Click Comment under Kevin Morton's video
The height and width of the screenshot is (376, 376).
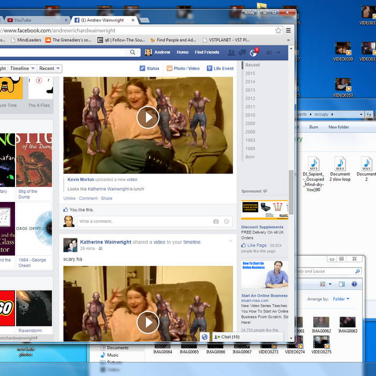point(88,198)
